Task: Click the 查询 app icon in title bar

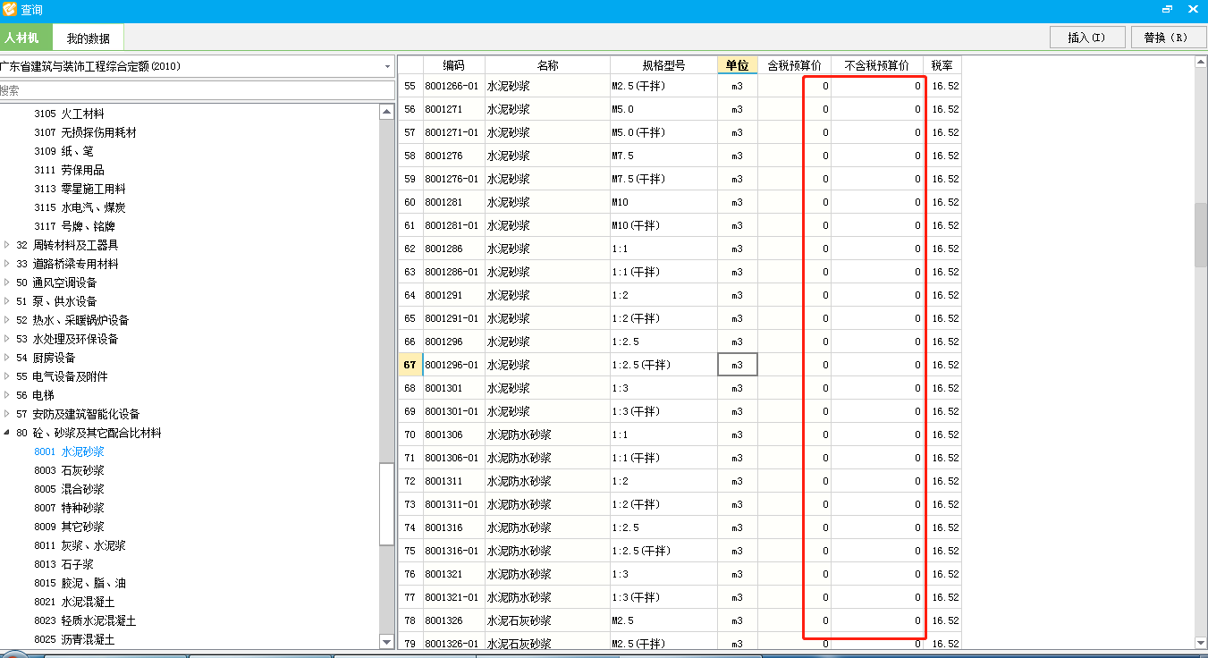Action: coord(10,10)
